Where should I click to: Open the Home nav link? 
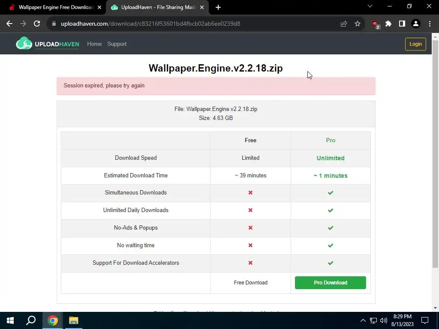click(x=94, y=44)
